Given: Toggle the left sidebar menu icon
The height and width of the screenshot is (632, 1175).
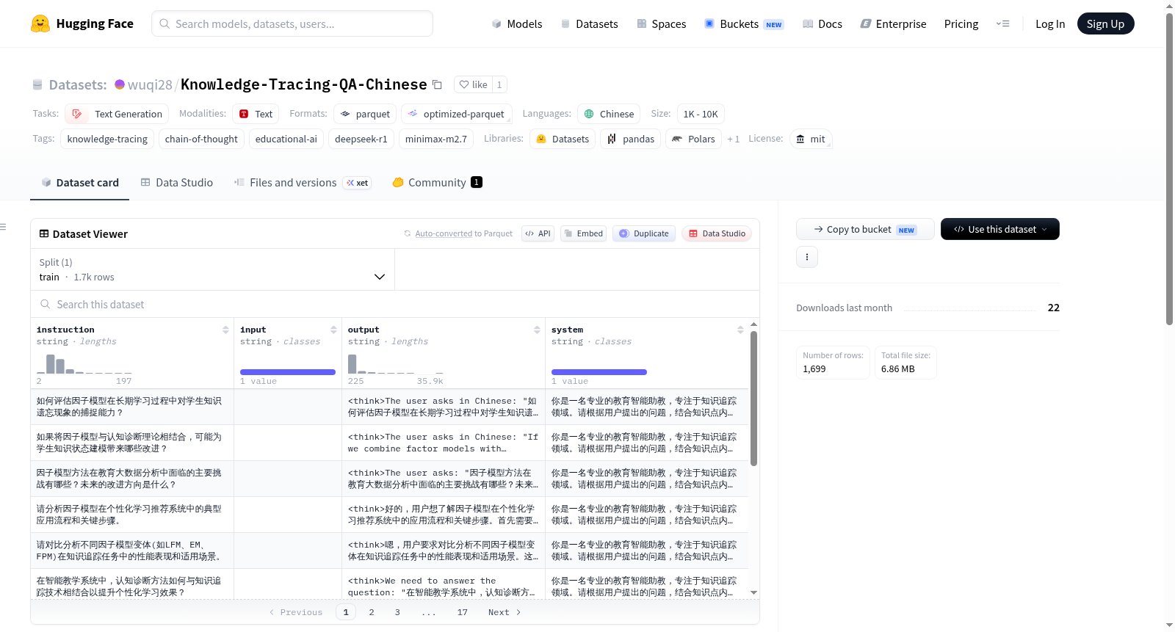Looking at the screenshot, I should click(4, 227).
